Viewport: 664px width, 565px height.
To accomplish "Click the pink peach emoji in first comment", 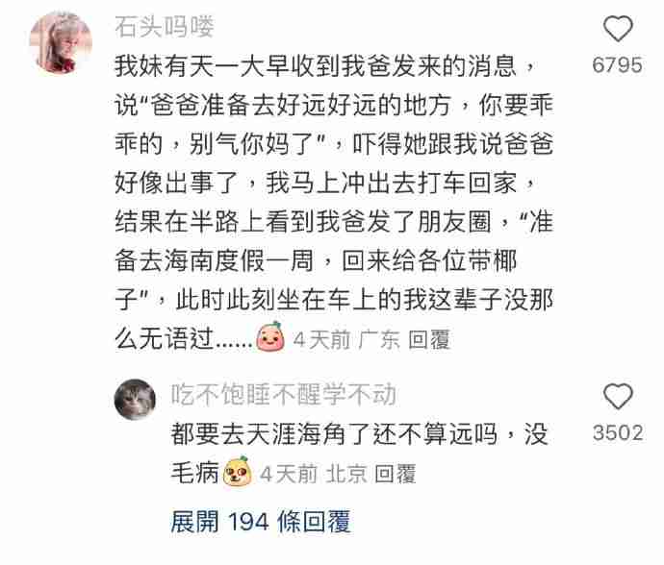I will pyautogui.click(x=270, y=336).
